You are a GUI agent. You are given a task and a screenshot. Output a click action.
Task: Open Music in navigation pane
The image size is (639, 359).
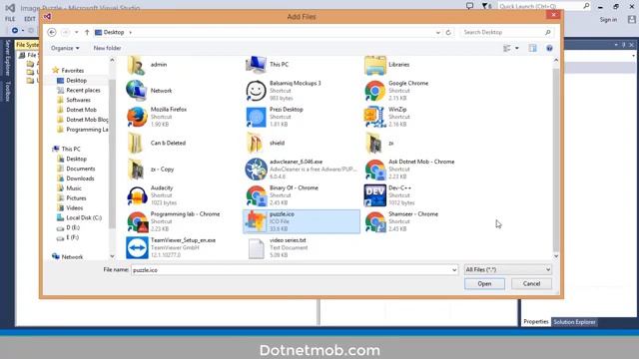(x=74, y=188)
